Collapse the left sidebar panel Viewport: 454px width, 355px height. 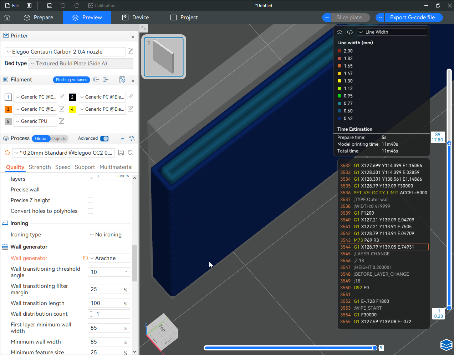(143, 28)
